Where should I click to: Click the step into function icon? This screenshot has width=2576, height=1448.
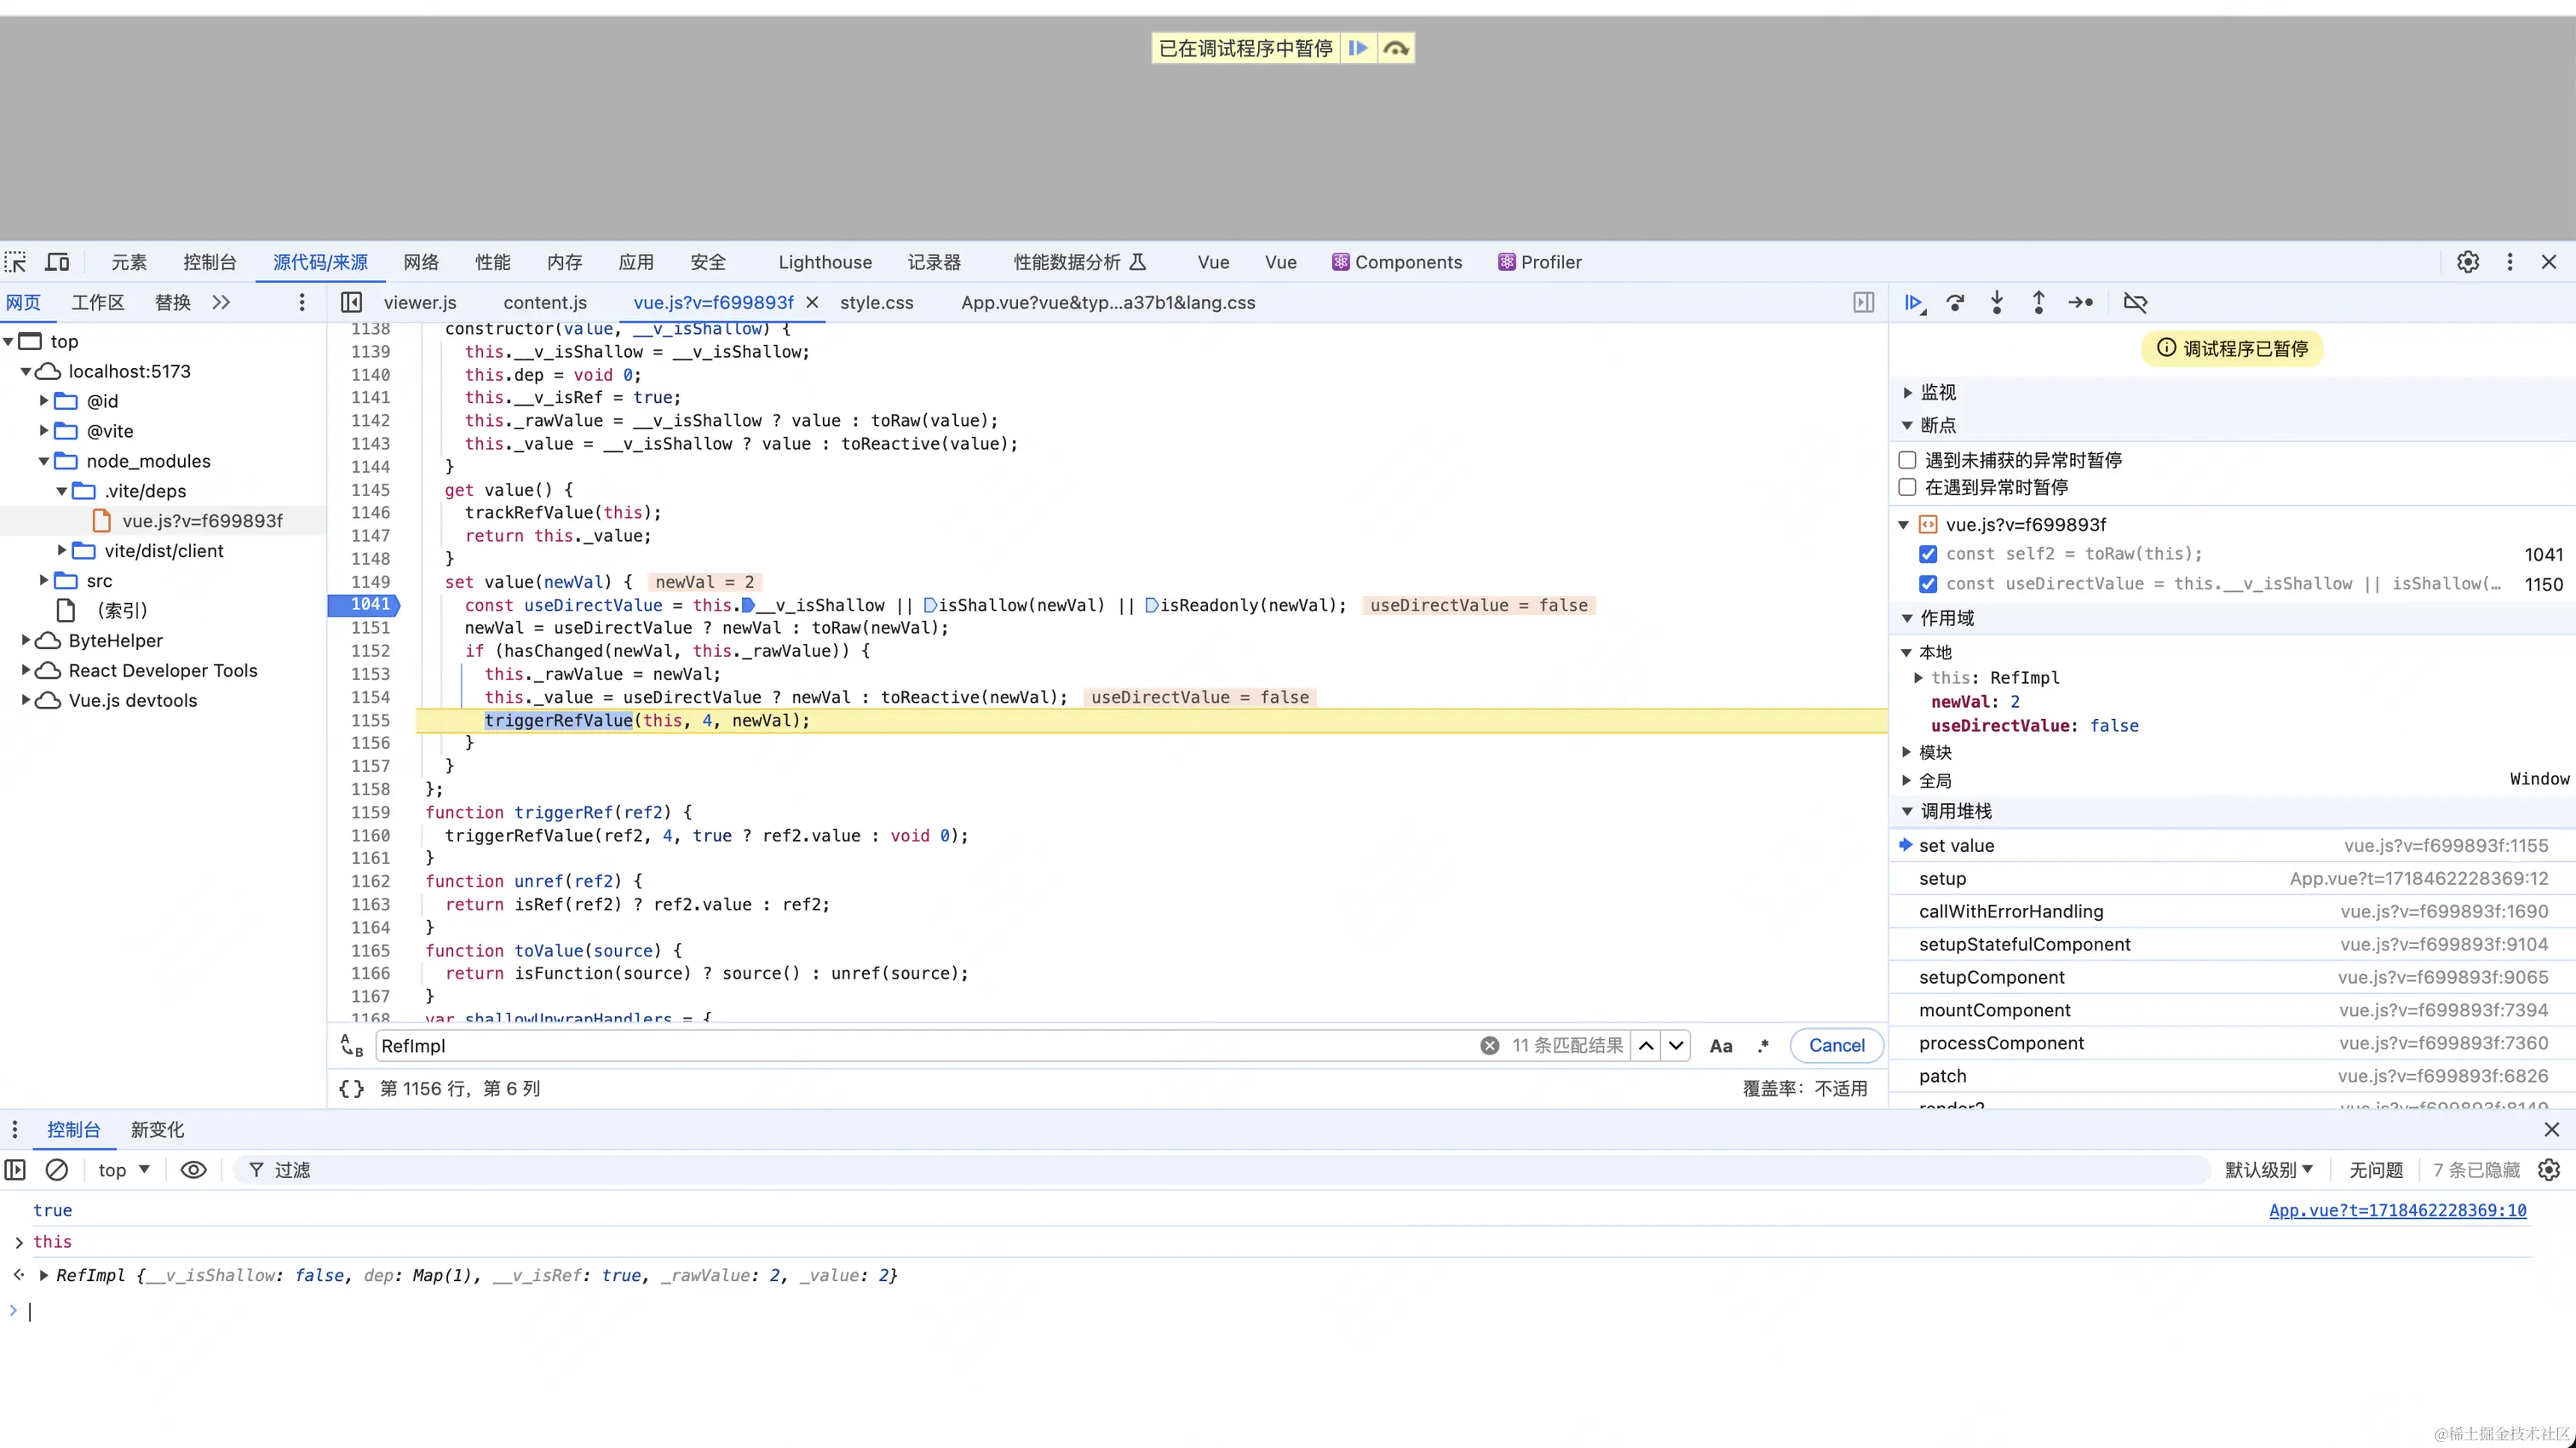[1997, 302]
